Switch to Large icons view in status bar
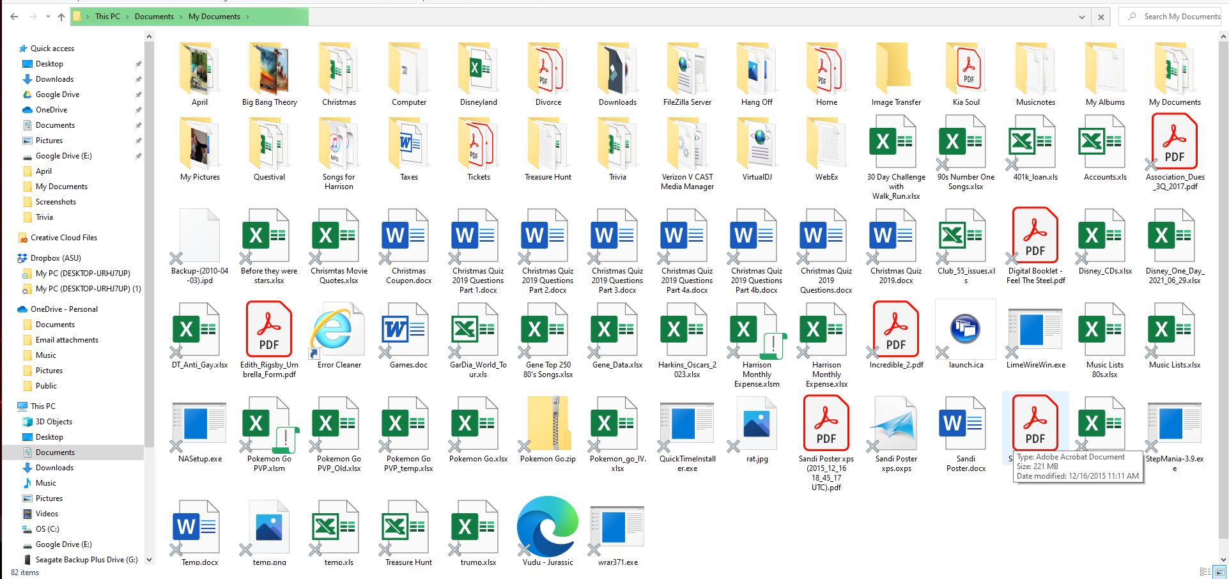 [1220, 572]
